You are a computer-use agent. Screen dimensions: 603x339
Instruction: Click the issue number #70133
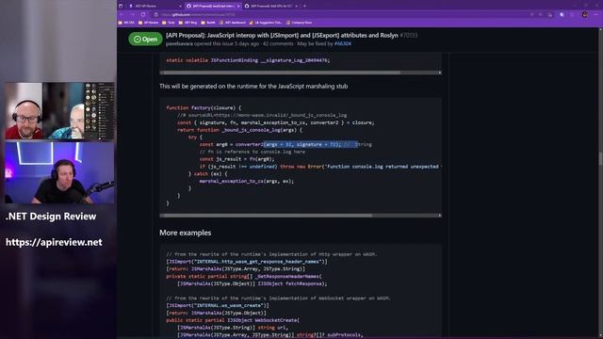tap(408, 35)
